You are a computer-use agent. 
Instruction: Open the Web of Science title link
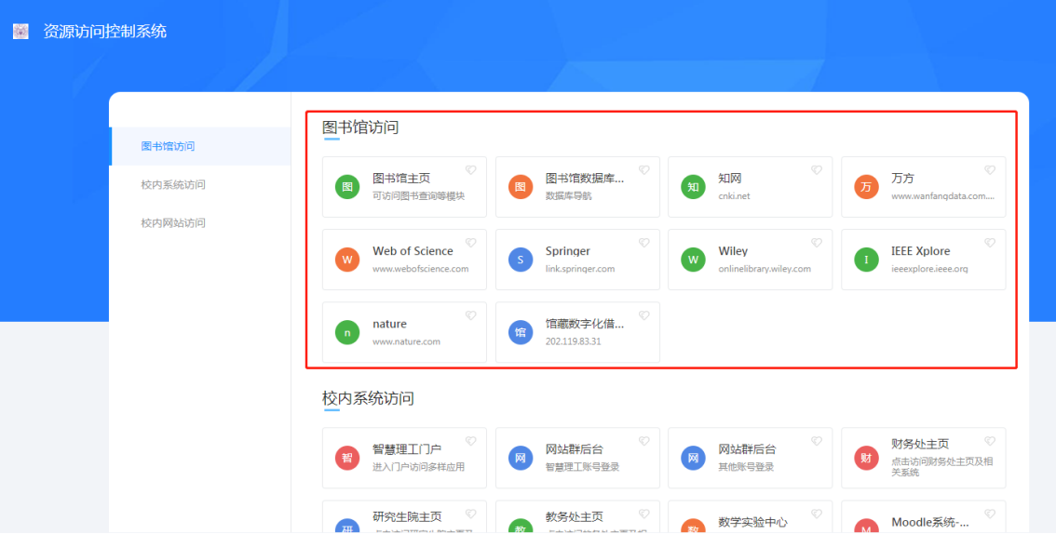pyautogui.click(x=413, y=251)
